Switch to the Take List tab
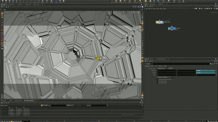Image resolution: width=218 pixels, height=122 pixels. 152,59
